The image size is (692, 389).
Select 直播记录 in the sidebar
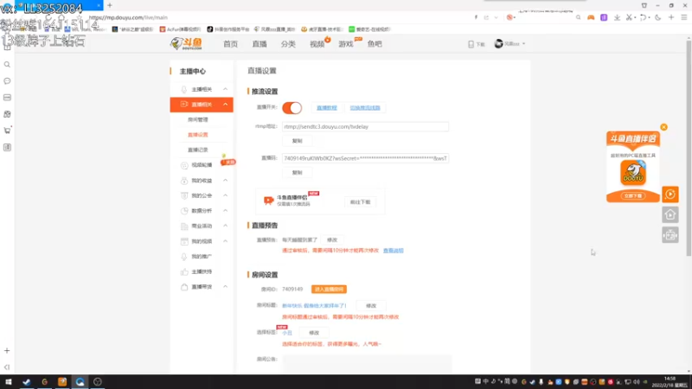(x=198, y=150)
